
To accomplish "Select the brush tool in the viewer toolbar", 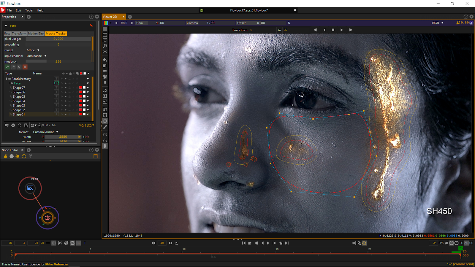I will [x=105, y=127].
